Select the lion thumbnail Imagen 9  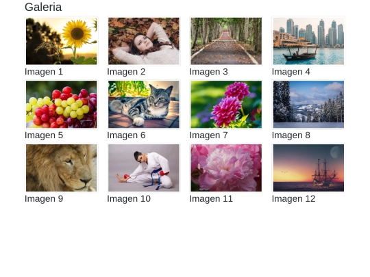tap(62, 168)
